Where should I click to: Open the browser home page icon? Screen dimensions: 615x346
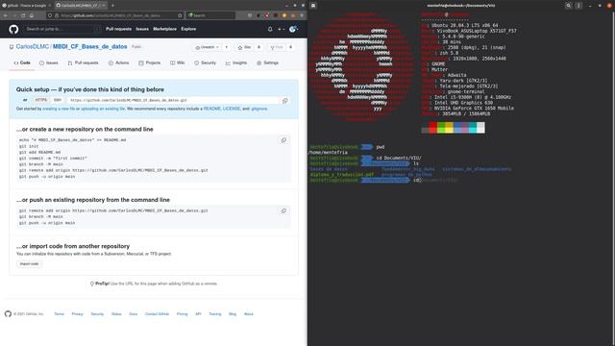tap(32, 15)
